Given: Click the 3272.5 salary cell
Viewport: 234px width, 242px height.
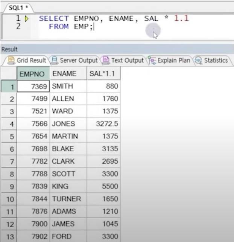Looking at the screenshot, I should click(x=104, y=124).
